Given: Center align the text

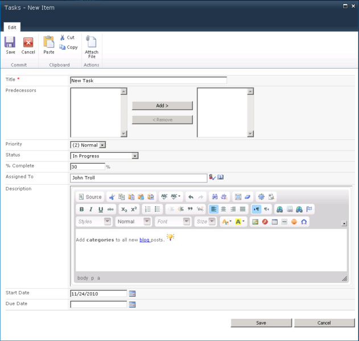Looking at the screenshot, I should tap(223, 209).
